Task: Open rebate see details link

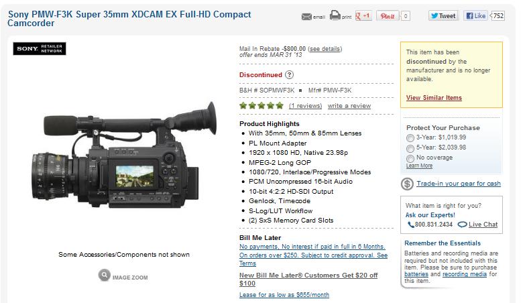Action: (325, 49)
